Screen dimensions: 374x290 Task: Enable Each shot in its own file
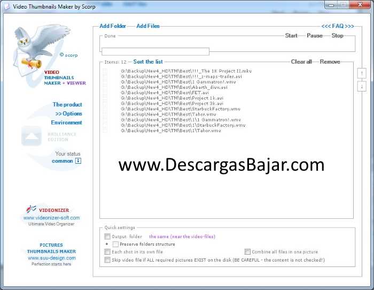tap(107, 252)
